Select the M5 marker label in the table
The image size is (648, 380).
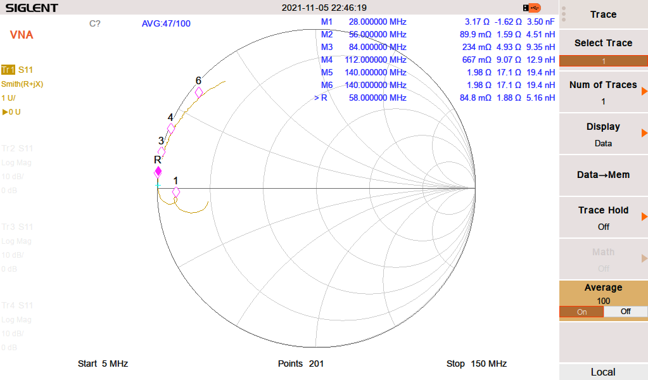tap(326, 73)
